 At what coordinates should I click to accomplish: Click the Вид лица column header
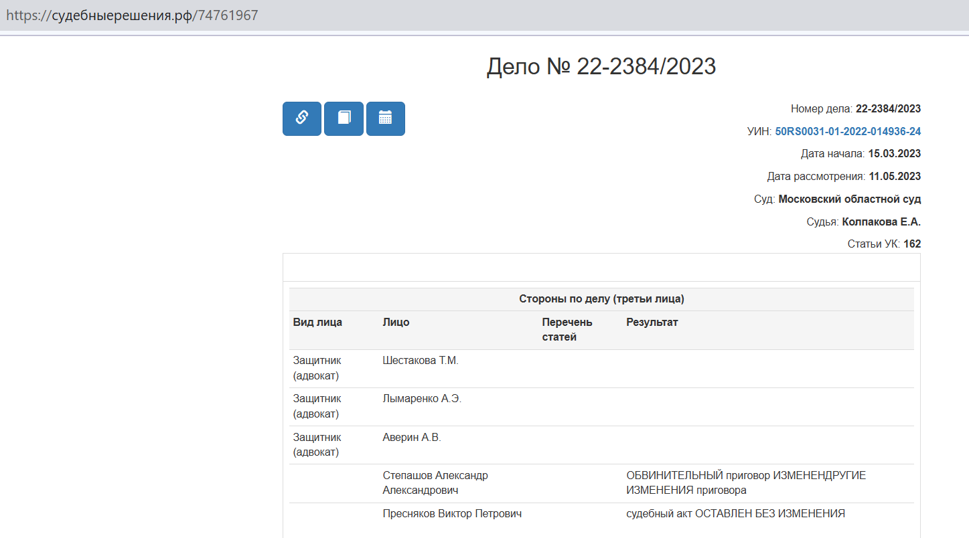coord(317,323)
